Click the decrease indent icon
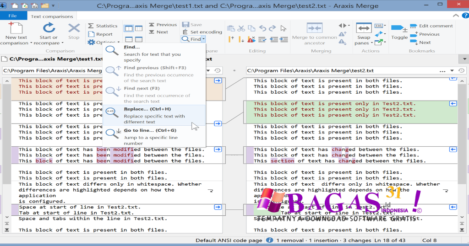This screenshot has width=469, height=246. 273,39
